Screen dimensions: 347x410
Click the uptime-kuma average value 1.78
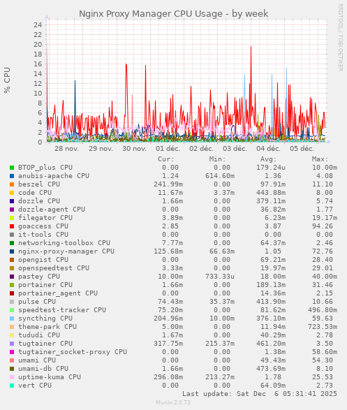pos(272,377)
